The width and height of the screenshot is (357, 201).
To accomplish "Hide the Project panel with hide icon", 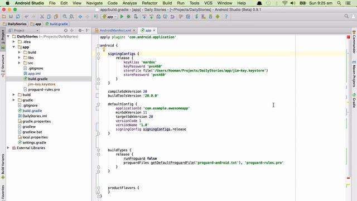I will tap(88, 30).
